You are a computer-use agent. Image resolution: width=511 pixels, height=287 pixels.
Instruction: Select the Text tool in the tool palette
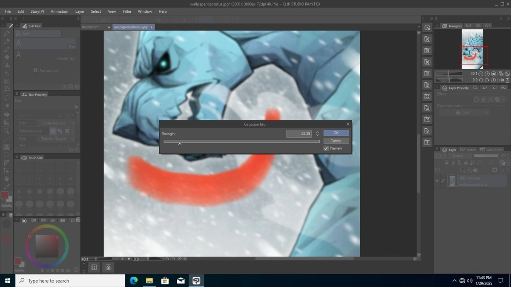tap(6, 147)
